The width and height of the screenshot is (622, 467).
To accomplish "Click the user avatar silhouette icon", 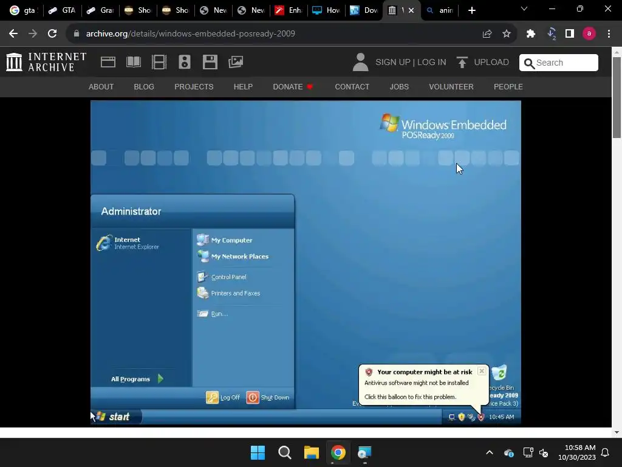I will coord(360,63).
